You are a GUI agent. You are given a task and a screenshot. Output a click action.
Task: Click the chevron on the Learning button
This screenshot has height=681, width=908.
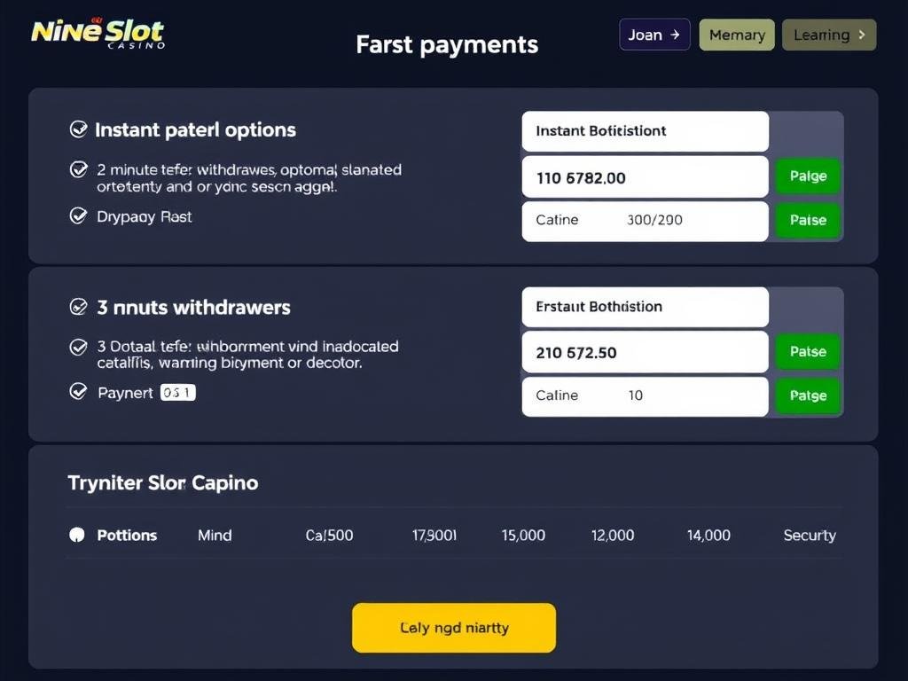(860, 35)
